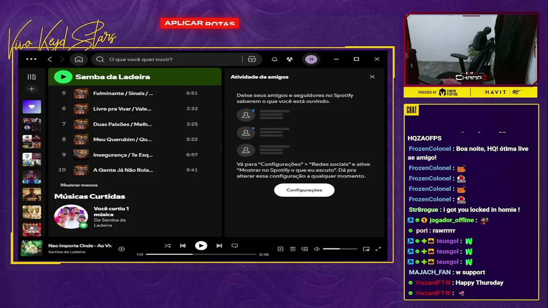Click the webcam feed thumbnail

point(471,50)
